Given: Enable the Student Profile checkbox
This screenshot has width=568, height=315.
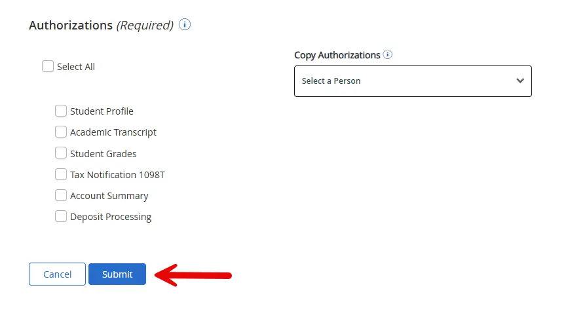Looking at the screenshot, I should pyautogui.click(x=61, y=111).
